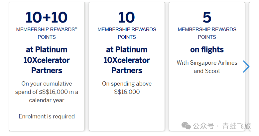Select the 'on flights' heading
The width and height of the screenshot is (259, 136).
207,50
